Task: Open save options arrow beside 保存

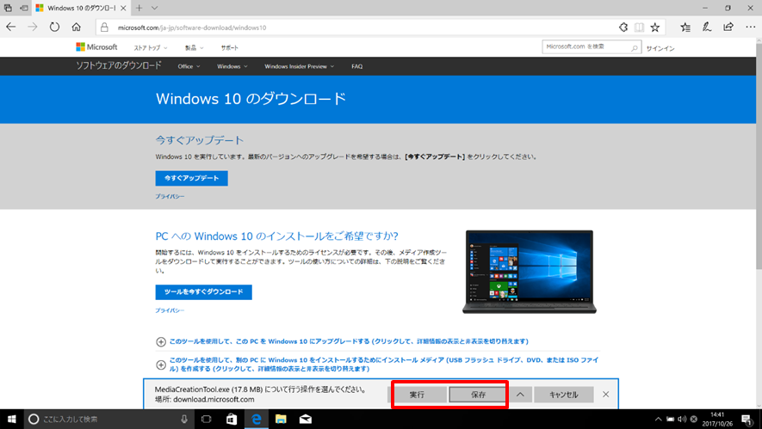Action: click(x=520, y=395)
